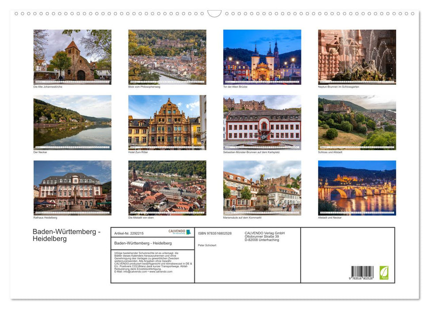429x309 pixels.
Task: Click the large title 'Baden-Württemberg - Heidelberg'
Action: coord(66,235)
